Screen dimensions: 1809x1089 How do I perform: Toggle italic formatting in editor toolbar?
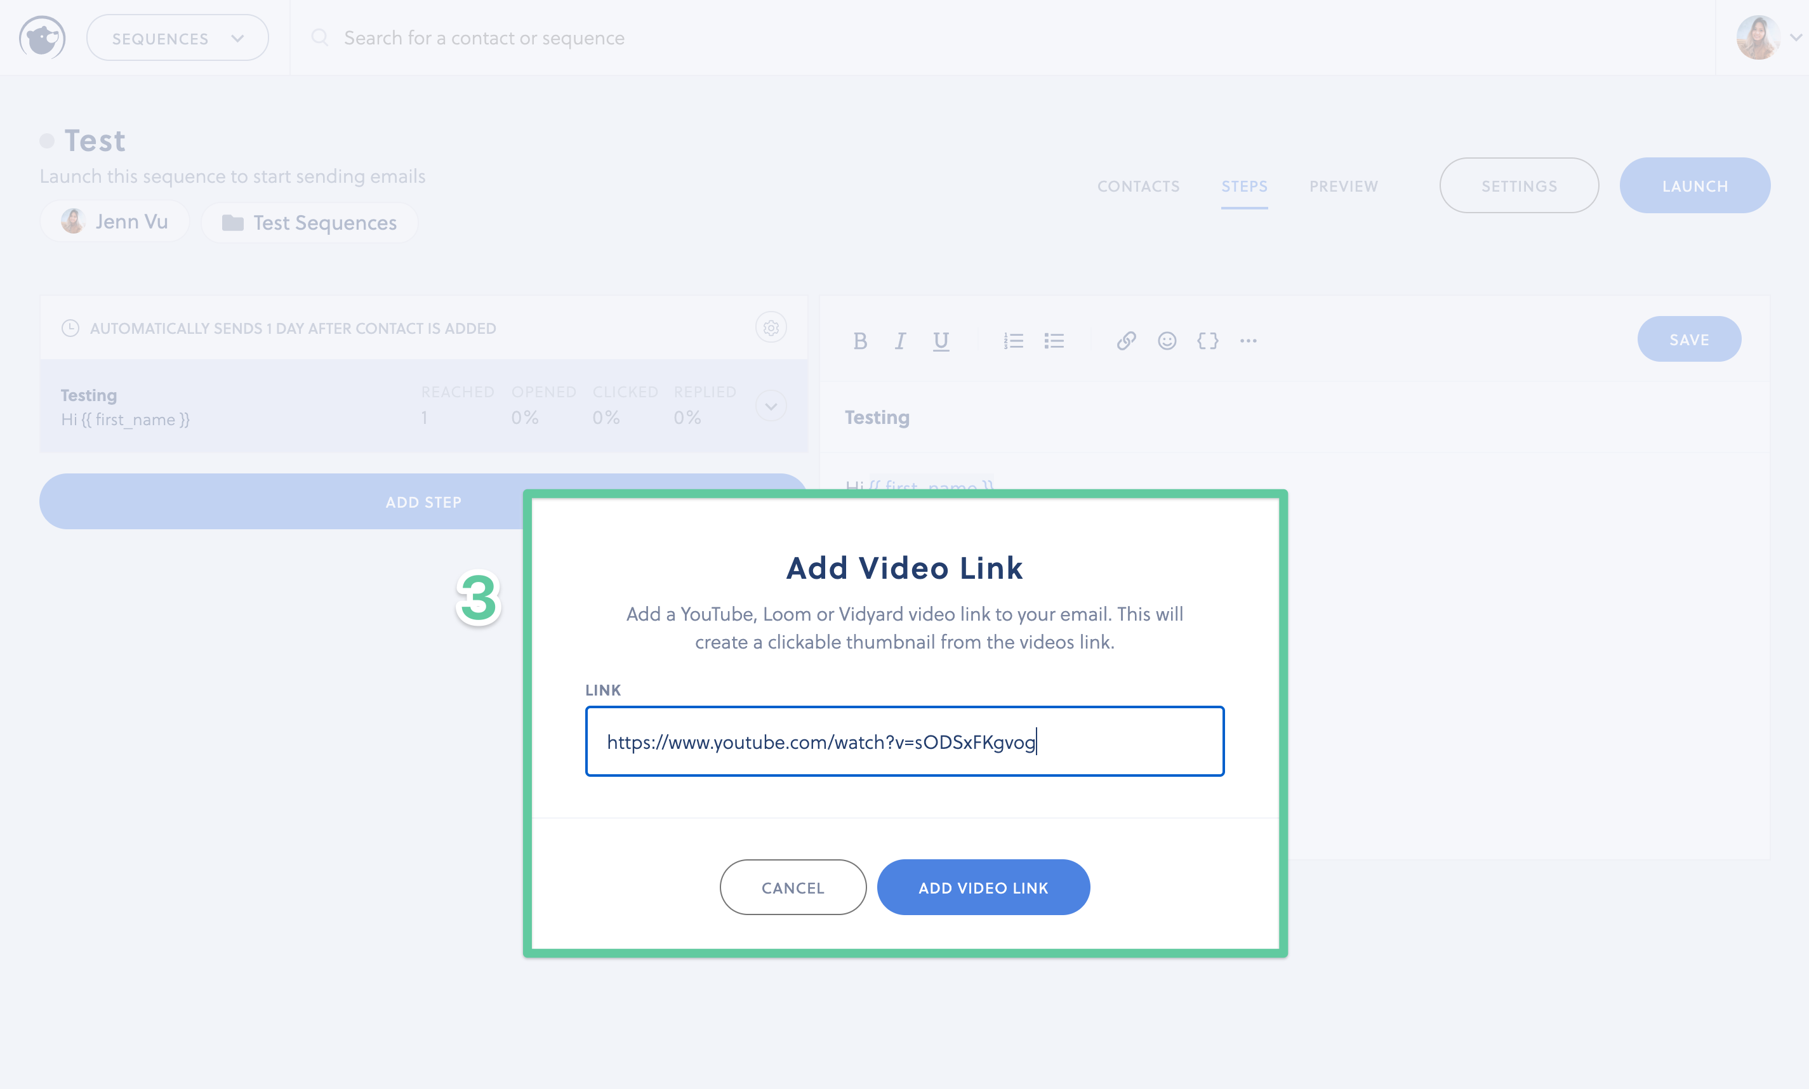pyautogui.click(x=899, y=341)
